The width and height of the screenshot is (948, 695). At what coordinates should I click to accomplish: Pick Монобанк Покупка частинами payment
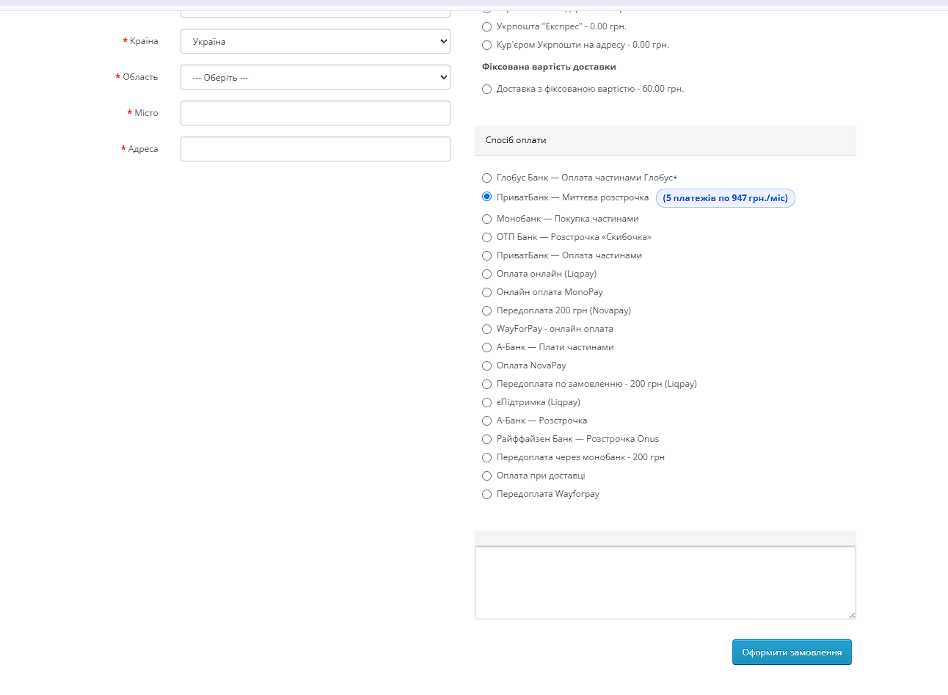coord(486,219)
